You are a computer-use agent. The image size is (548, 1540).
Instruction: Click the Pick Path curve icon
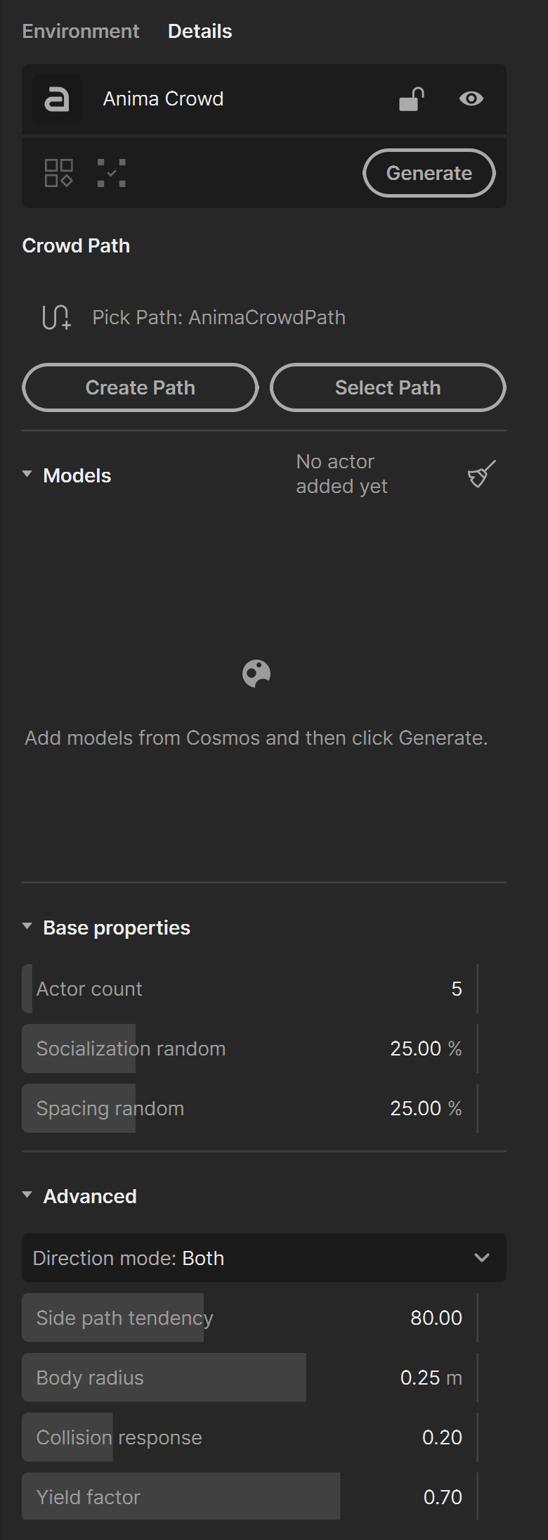point(57,318)
